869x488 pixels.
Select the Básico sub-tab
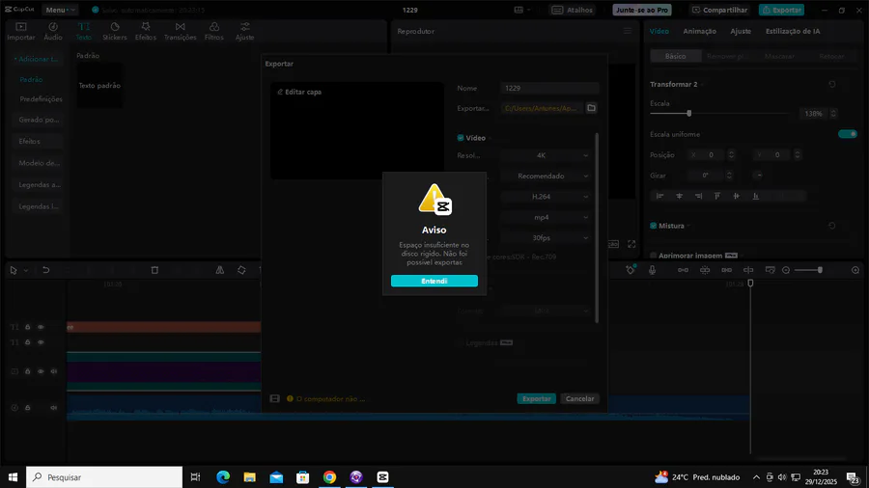[675, 57]
